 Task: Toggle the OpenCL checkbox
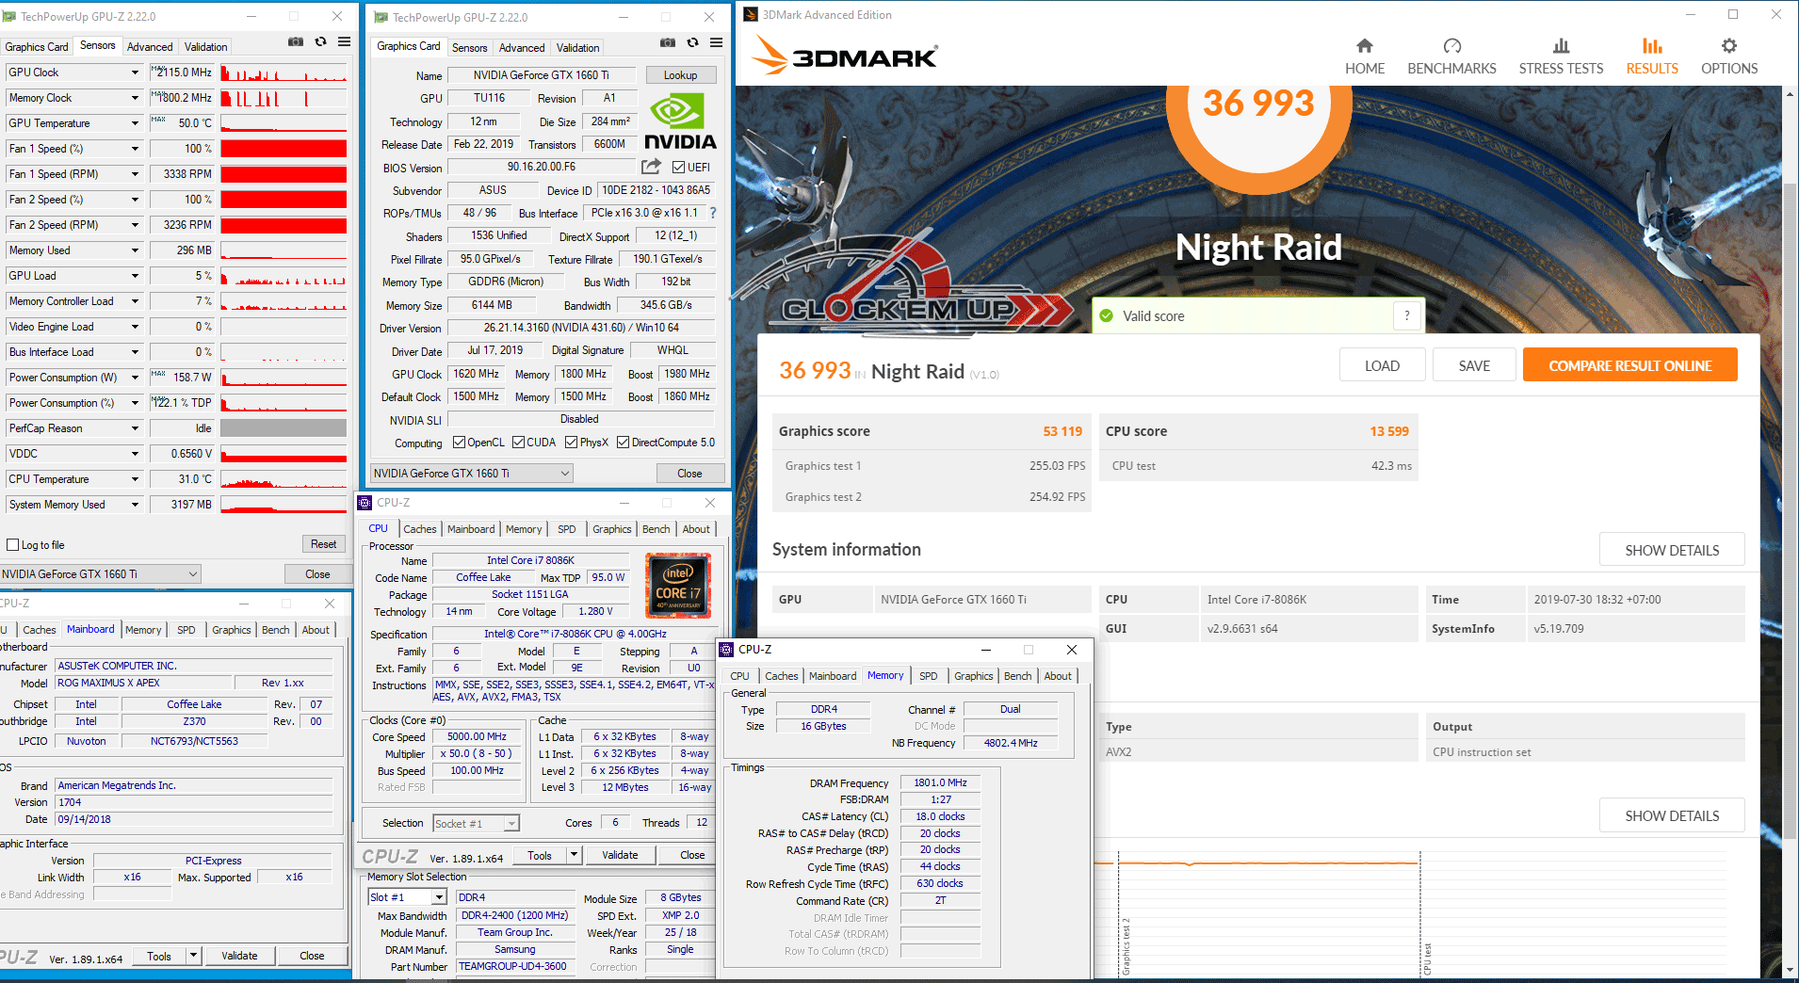(460, 443)
